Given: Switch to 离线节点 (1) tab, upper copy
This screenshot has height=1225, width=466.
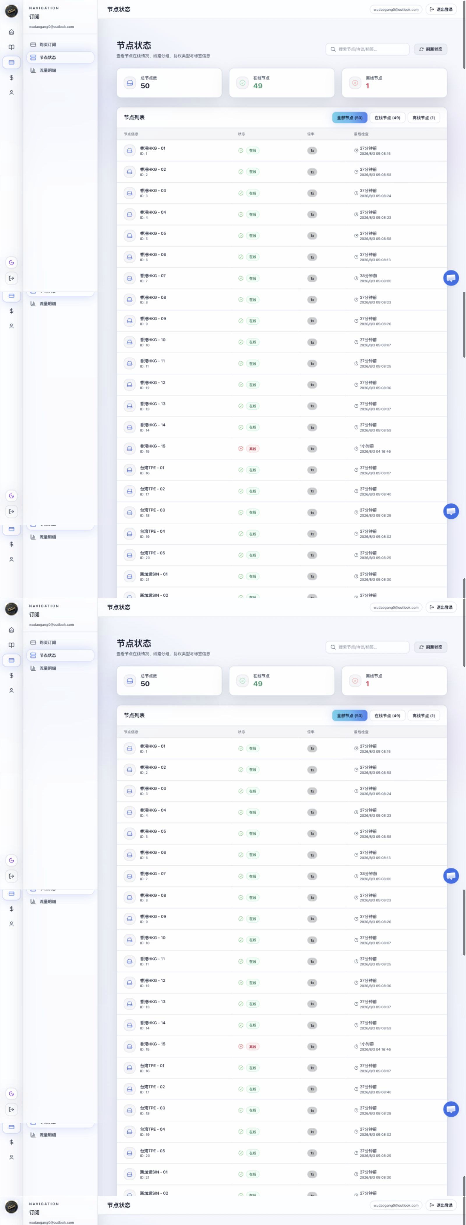Looking at the screenshot, I should point(424,118).
